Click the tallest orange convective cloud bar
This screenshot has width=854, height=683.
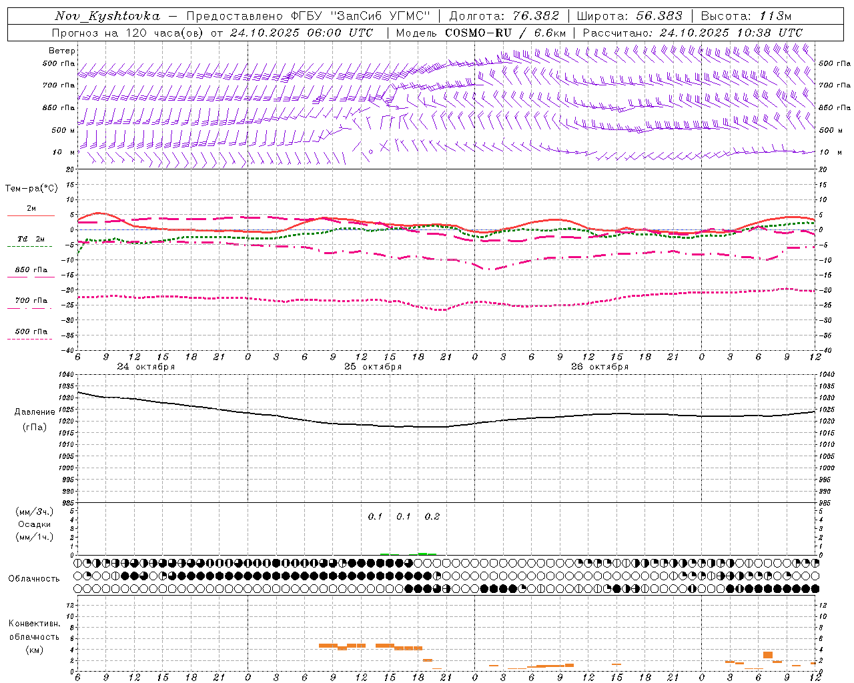(x=768, y=655)
